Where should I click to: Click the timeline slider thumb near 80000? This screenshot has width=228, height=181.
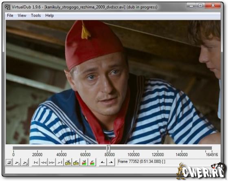108,148
